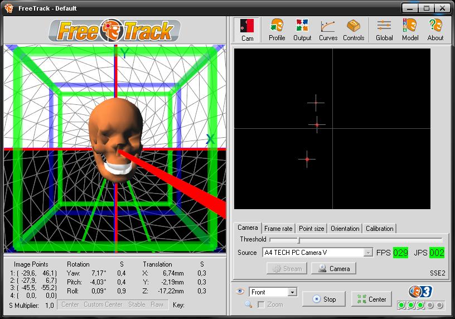Viewport: 455px width, 319px height.
Task: Switch to the Frame rate tab
Action: (x=278, y=229)
